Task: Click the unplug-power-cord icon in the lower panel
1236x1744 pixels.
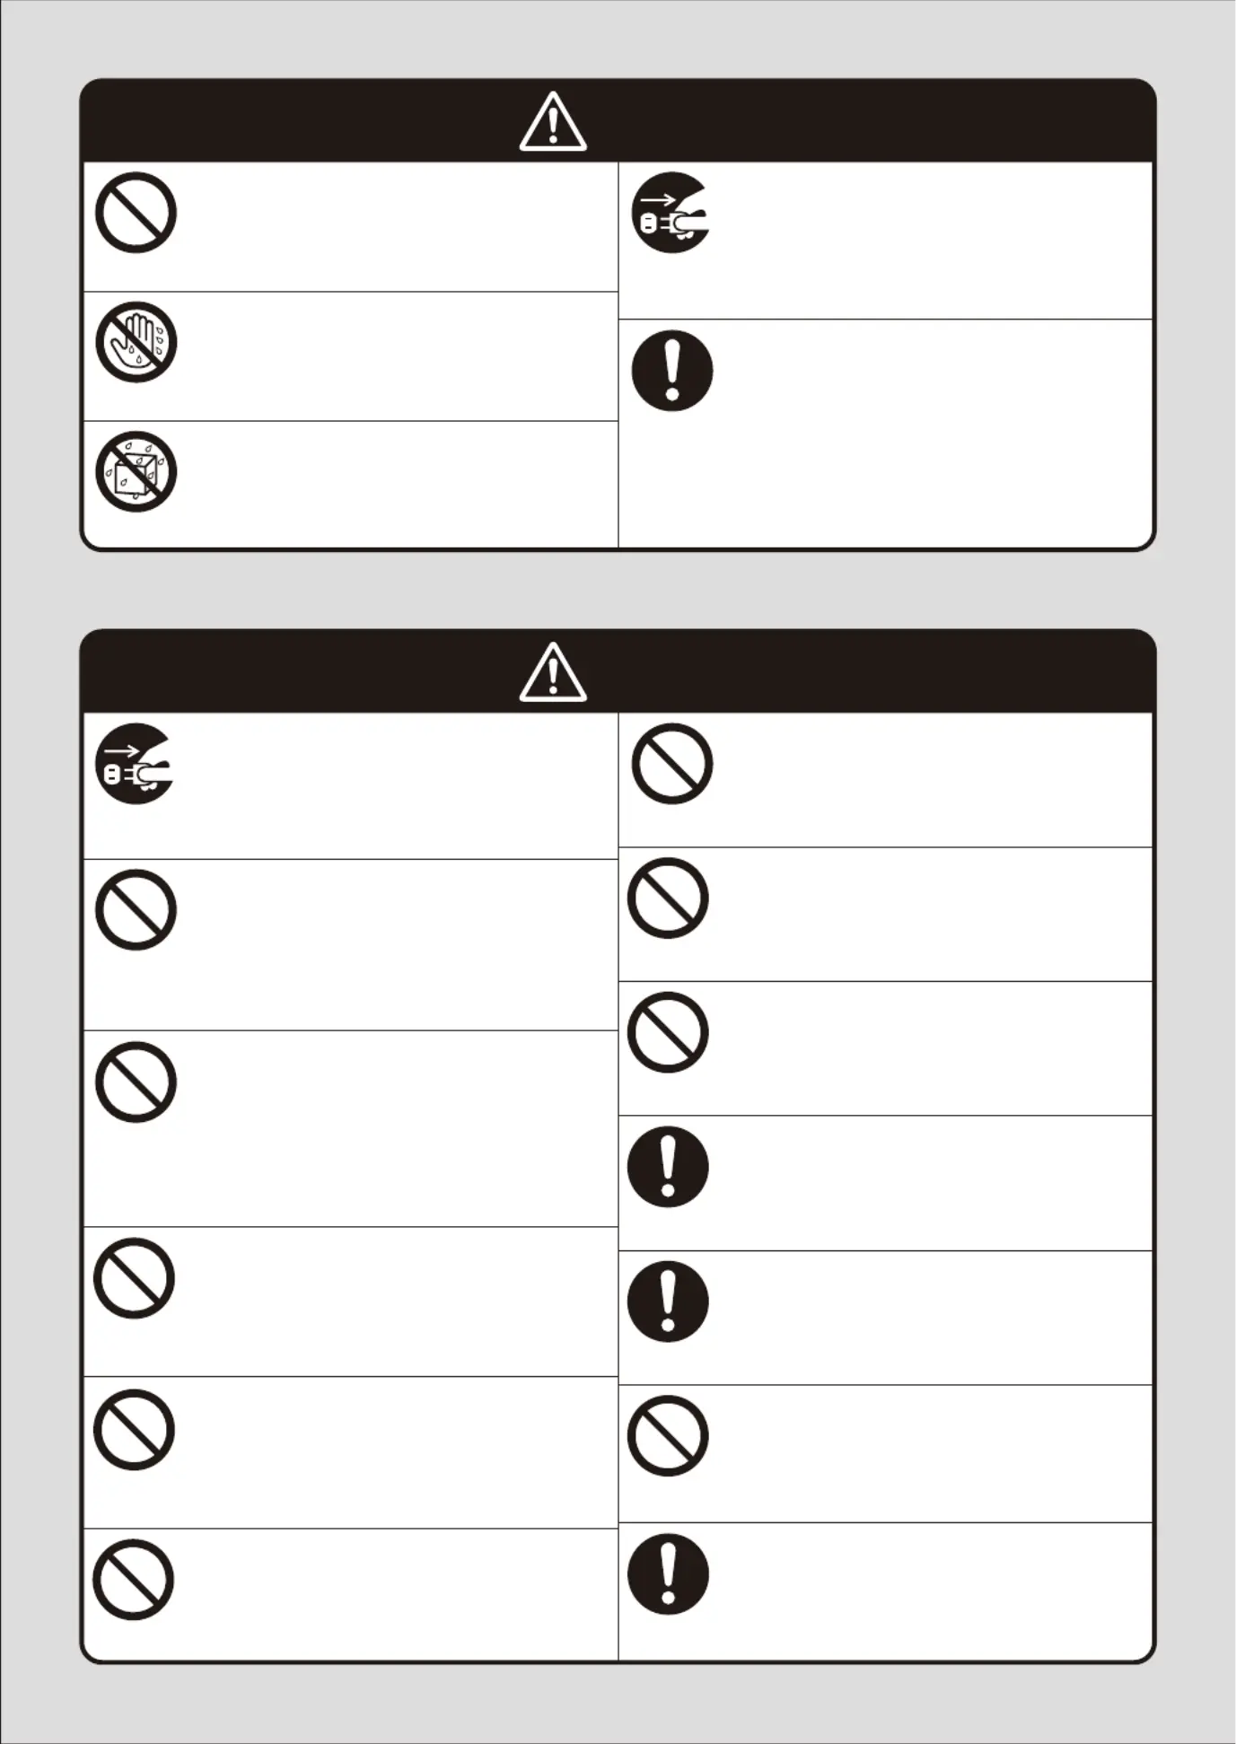Action: 135,764
